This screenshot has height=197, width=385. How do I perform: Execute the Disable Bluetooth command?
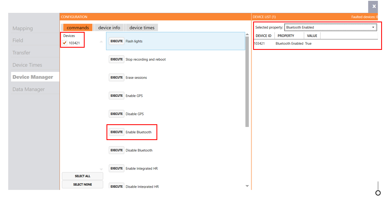117,150
